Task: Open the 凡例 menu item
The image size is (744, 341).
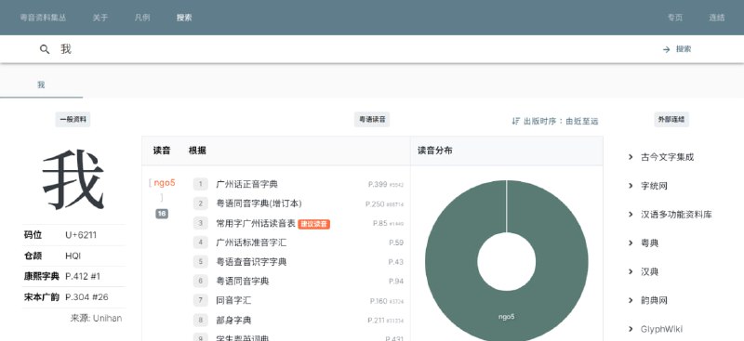Action: coord(142,18)
